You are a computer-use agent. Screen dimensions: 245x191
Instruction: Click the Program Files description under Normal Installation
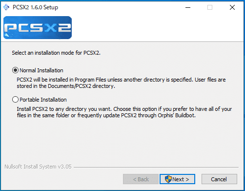point(121,83)
